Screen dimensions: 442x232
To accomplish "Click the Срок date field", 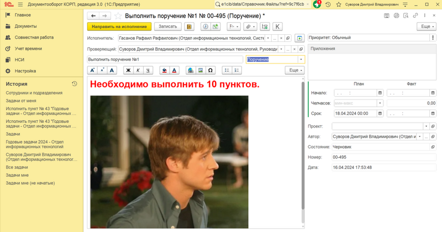I will [355, 113].
